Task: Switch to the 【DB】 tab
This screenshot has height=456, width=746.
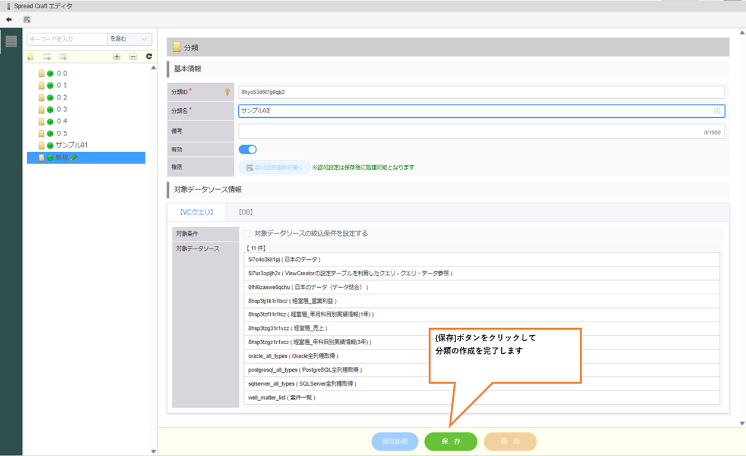Action: (246, 212)
